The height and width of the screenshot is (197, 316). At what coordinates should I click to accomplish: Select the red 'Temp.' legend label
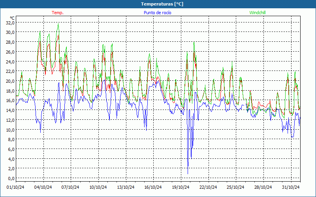pos(58,13)
